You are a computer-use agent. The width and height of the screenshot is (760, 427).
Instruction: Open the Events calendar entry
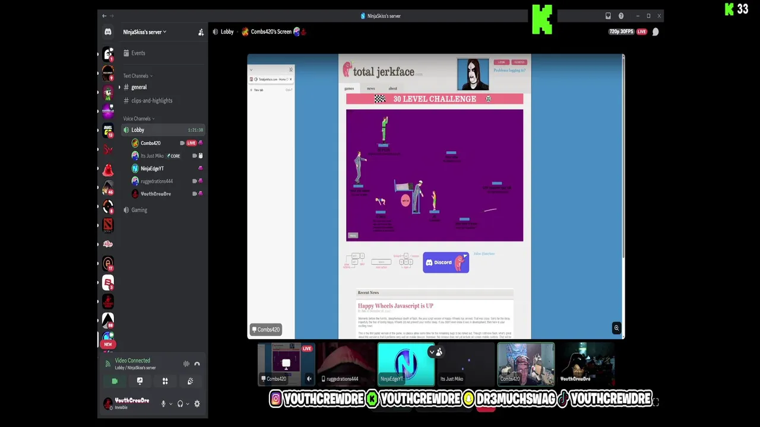tap(164, 53)
